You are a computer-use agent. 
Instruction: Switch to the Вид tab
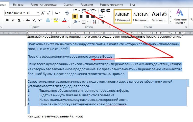[x=132, y=5]
